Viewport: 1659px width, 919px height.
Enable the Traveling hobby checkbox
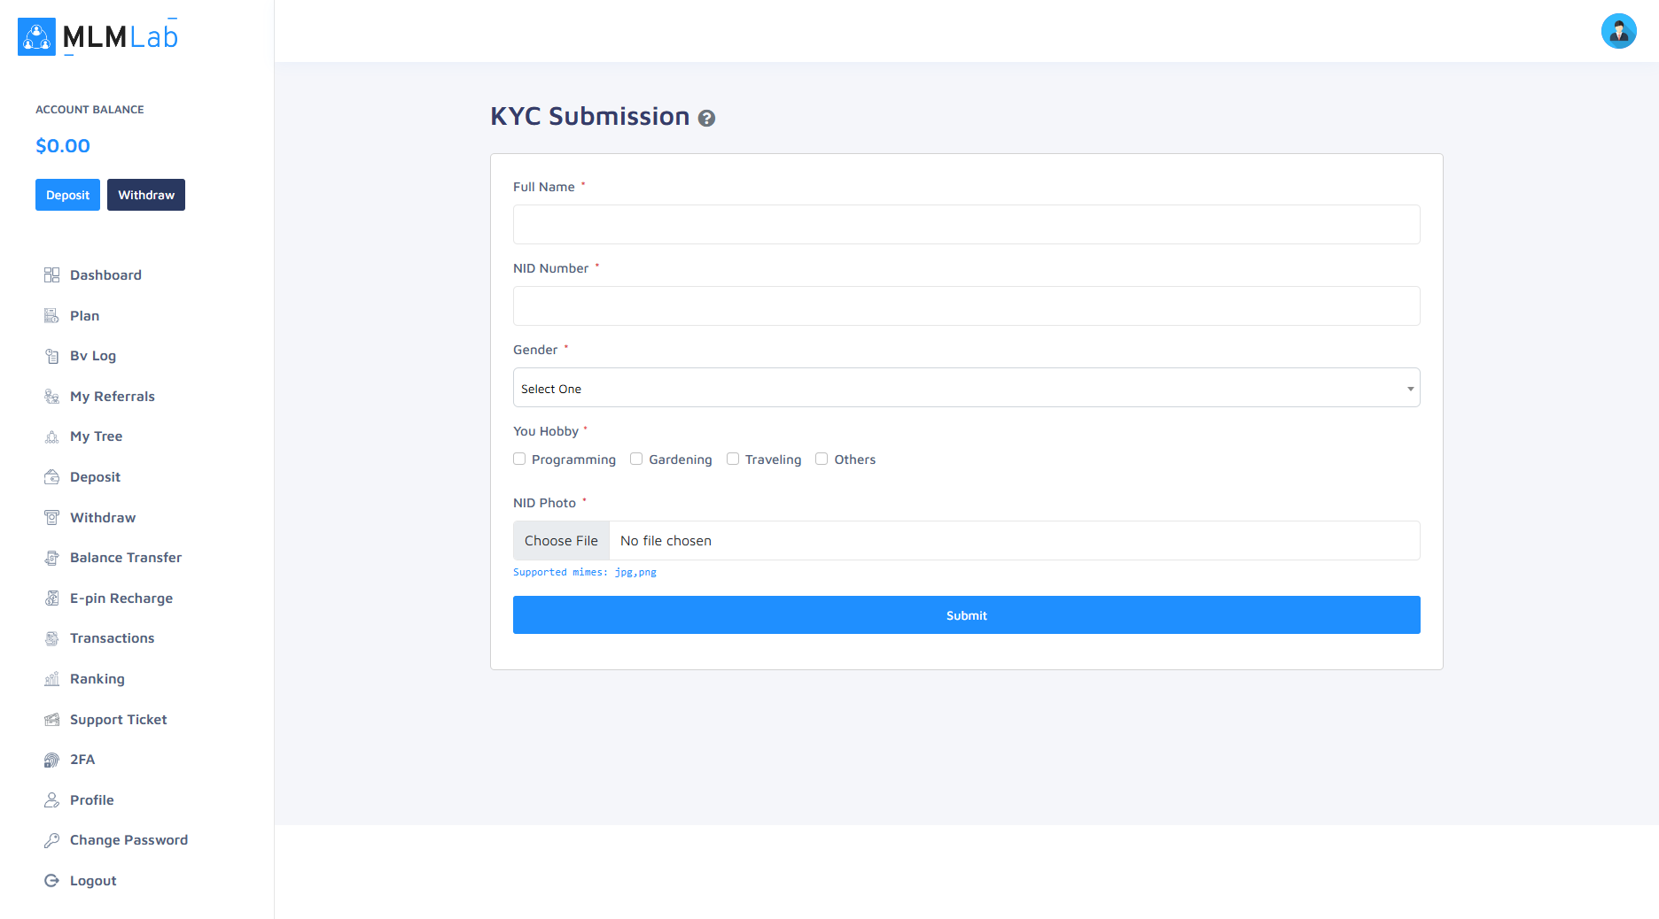[x=733, y=459]
